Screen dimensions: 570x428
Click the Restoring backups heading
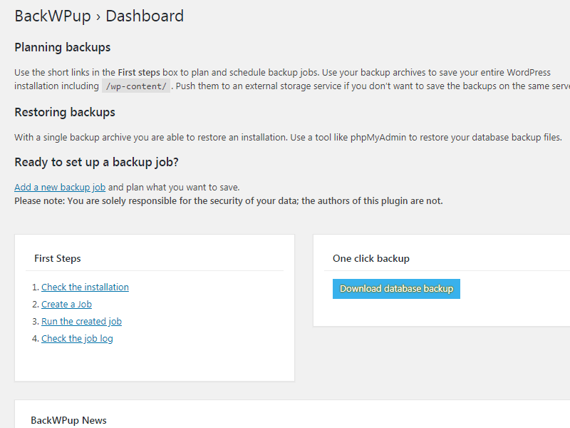[65, 112]
